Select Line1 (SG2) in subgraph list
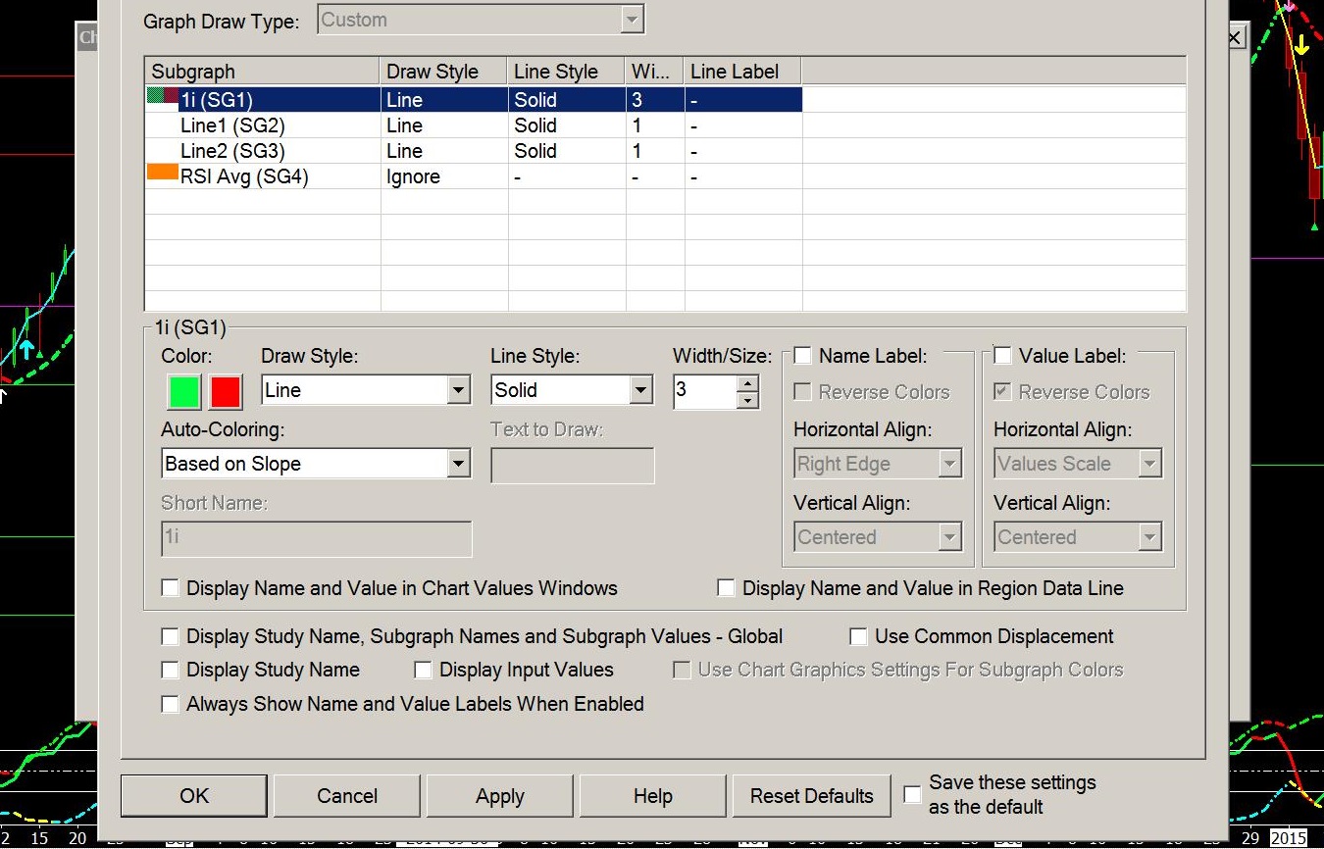Image resolution: width=1324 pixels, height=849 pixels. tap(232, 125)
